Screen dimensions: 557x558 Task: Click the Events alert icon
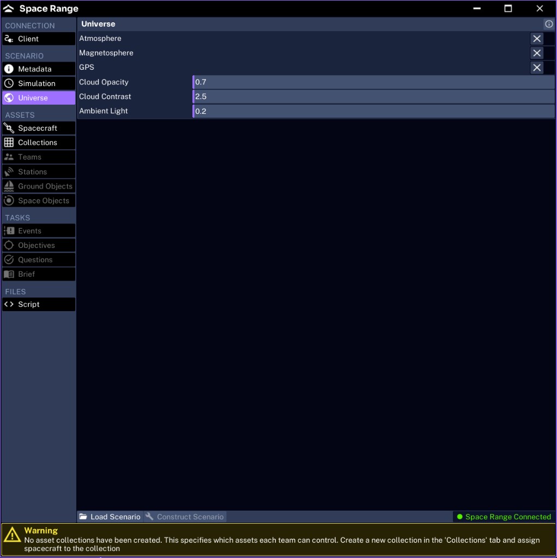[x=9, y=231]
